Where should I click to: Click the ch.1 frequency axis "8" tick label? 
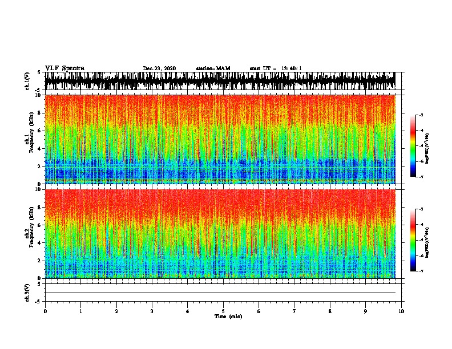point(40,113)
